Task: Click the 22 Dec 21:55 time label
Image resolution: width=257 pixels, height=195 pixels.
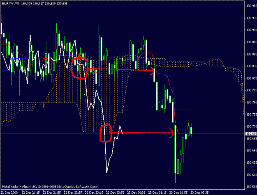Action: pos(52,193)
